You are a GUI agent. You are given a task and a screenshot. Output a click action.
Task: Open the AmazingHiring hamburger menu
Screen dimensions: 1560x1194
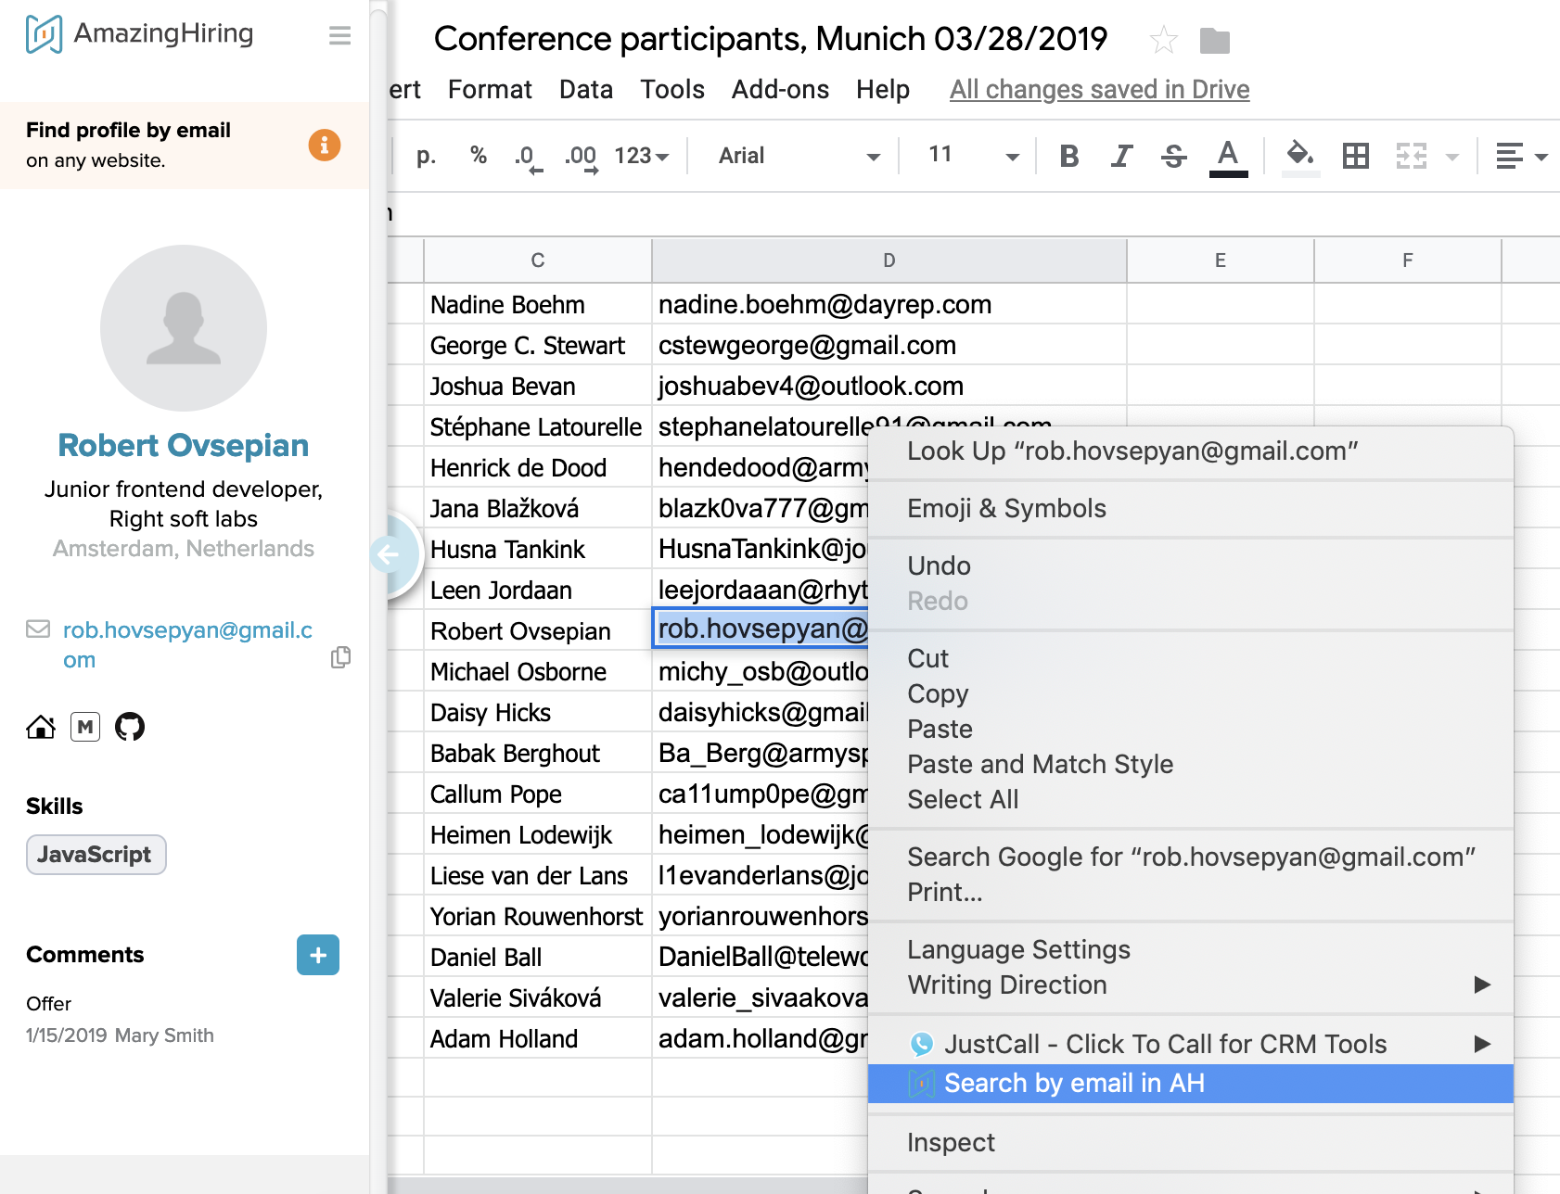click(x=339, y=35)
